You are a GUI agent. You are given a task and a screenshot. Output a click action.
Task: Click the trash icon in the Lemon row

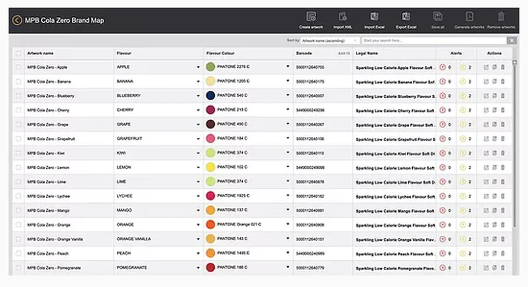503,167
